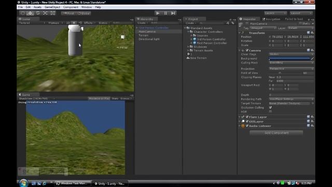
Task: Open the Textured shading mode dropdown
Action: (32, 23)
